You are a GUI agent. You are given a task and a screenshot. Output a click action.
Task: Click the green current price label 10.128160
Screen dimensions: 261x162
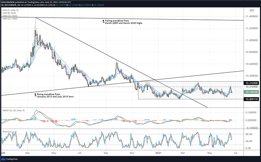251,92
